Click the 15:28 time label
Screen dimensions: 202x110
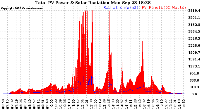135,104
